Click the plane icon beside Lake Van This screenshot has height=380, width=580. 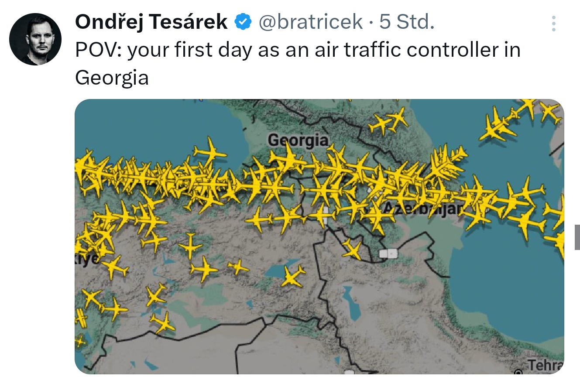pos(293,276)
